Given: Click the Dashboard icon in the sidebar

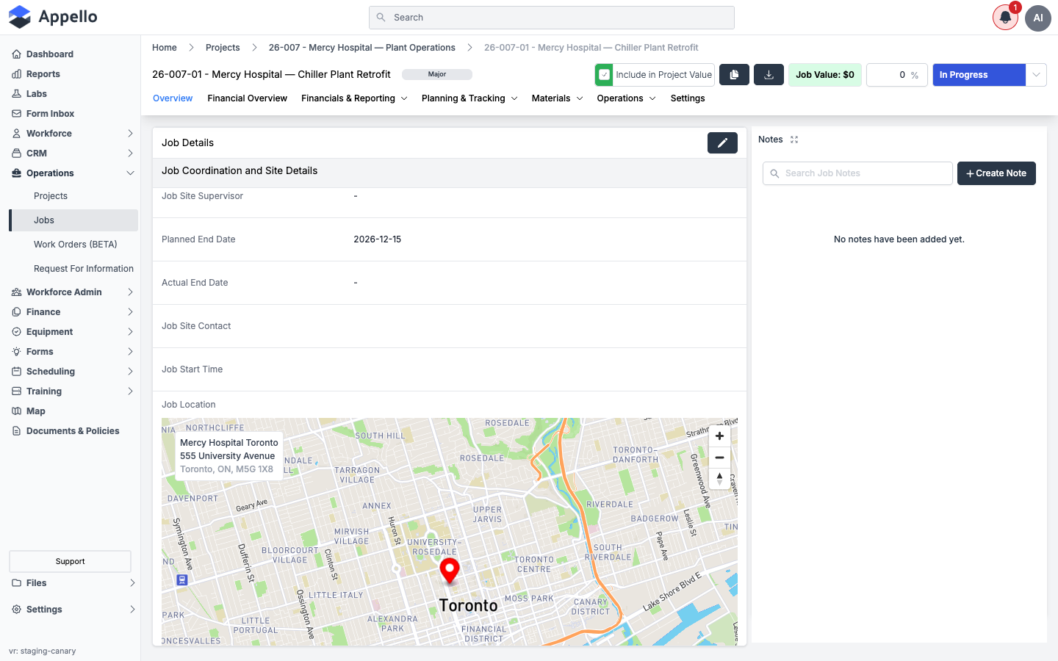Looking at the screenshot, I should click(x=16, y=54).
